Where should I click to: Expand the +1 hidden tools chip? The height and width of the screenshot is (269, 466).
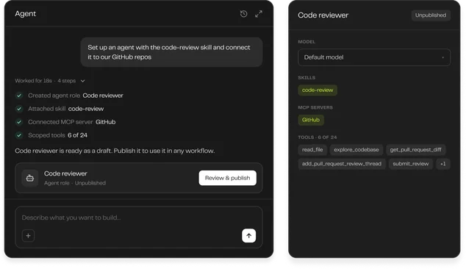pos(442,164)
